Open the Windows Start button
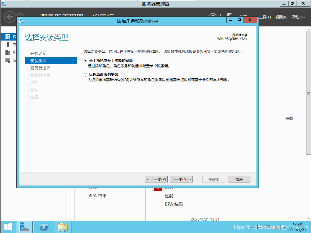This screenshot has height=233, width=311. pos(8,227)
